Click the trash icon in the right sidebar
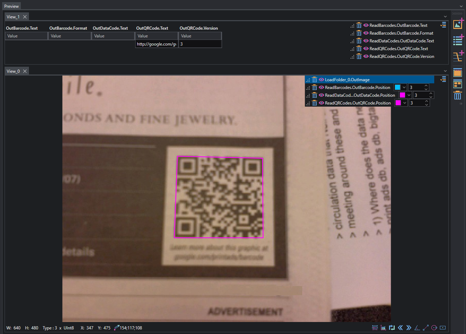 click(458, 95)
